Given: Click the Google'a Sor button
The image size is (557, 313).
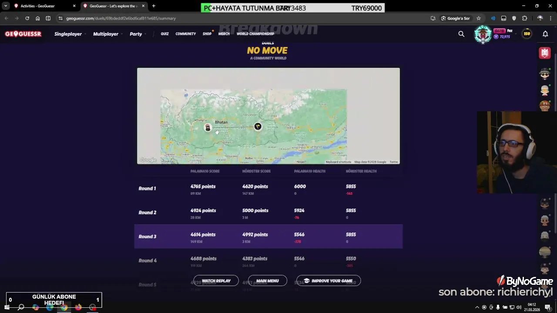Looking at the screenshot, I should pyautogui.click(x=456, y=18).
